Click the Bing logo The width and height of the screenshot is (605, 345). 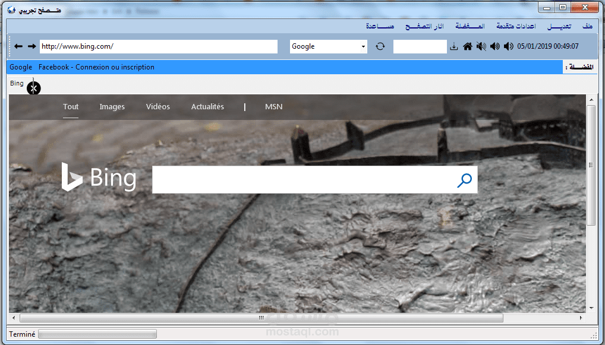99,178
